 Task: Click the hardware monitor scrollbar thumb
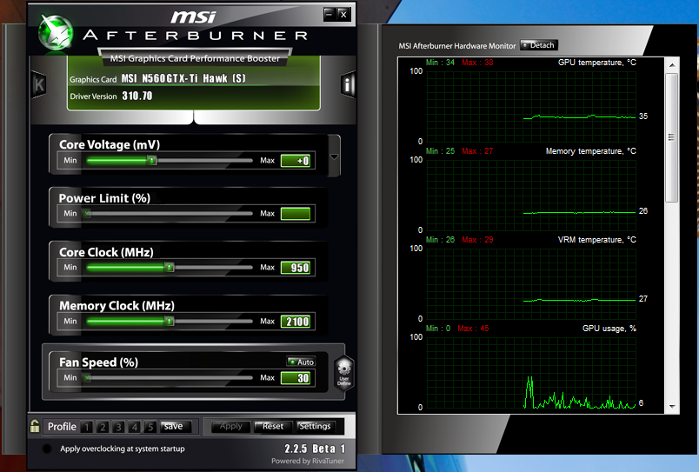pos(672,137)
